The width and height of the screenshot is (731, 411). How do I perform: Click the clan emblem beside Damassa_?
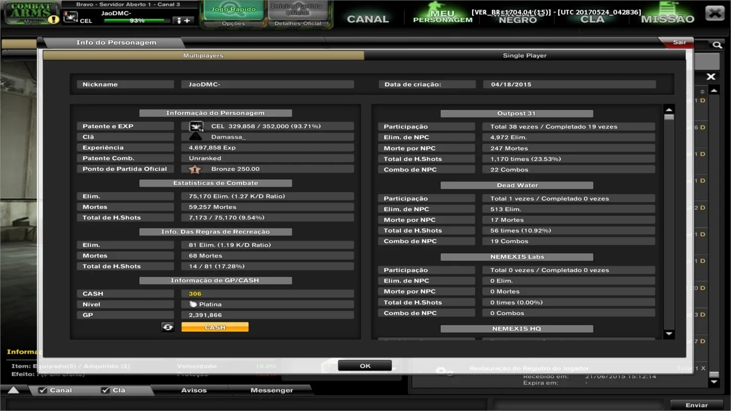(x=196, y=137)
